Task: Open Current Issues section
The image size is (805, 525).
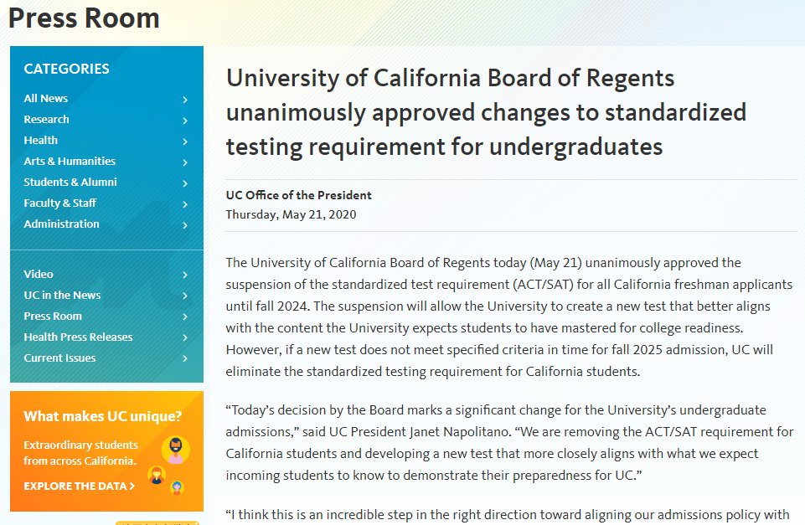Action: [x=59, y=358]
